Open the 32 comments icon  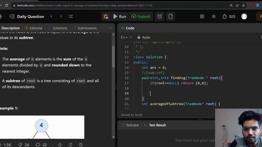pyautogui.click(x=41, y=145)
